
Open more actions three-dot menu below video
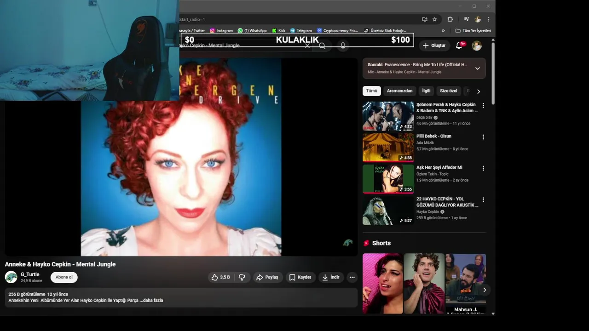tap(352, 277)
